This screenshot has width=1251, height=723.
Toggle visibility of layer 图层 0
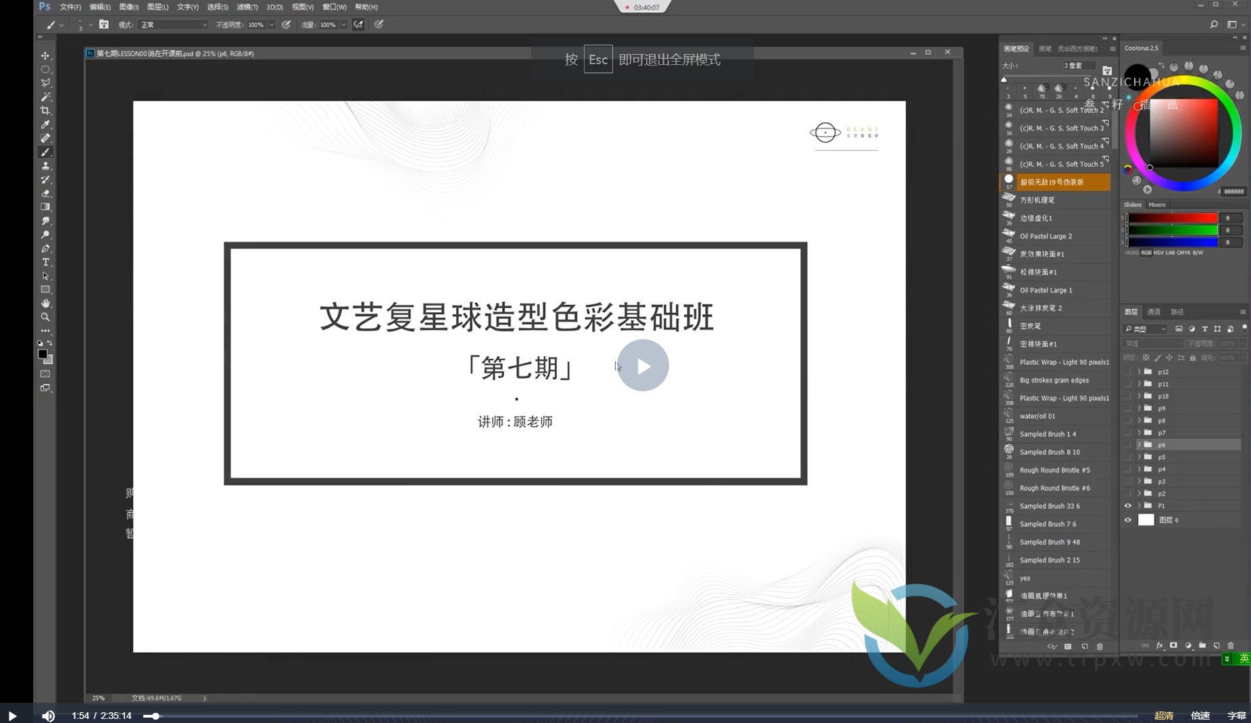click(x=1127, y=520)
